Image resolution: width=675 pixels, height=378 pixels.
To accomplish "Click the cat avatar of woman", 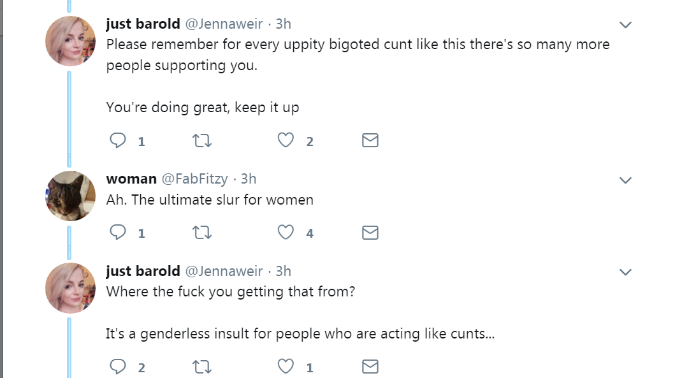I will (x=70, y=196).
